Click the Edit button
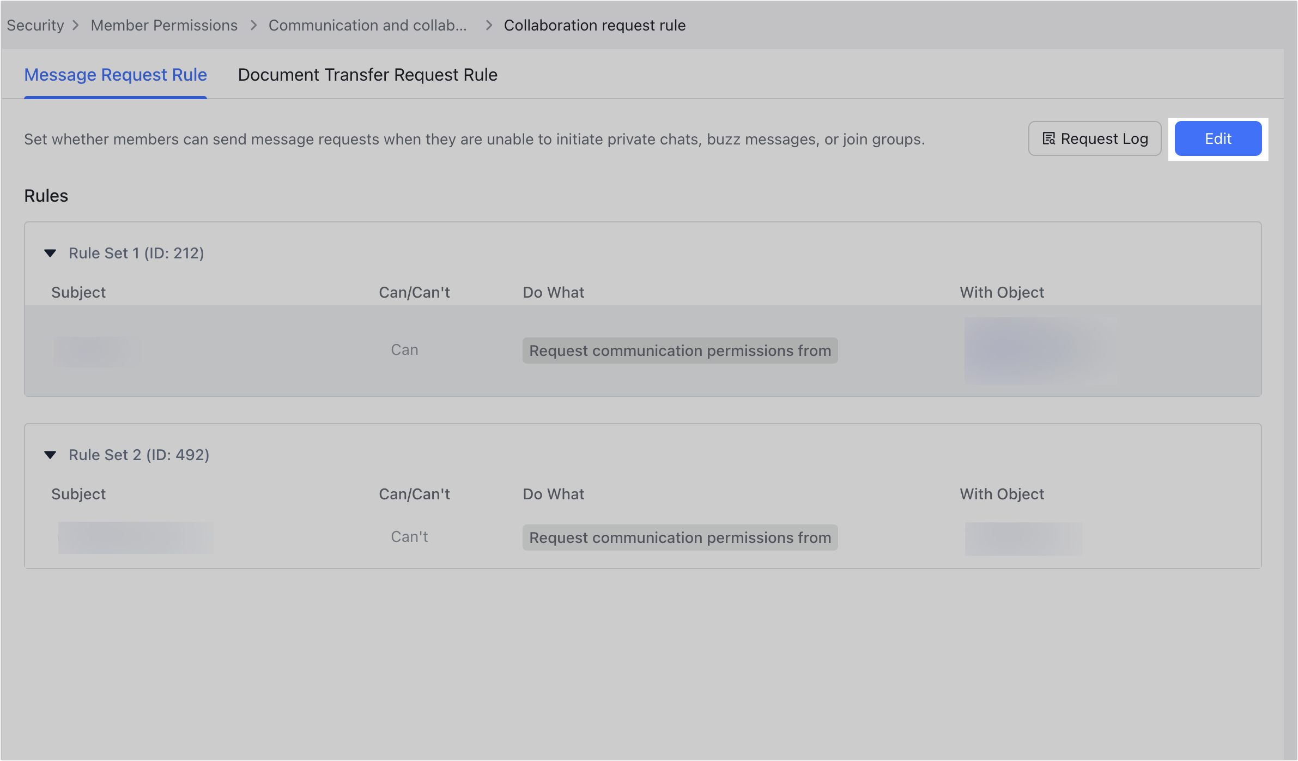The height and width of the screenshot is (761, 1298). click(x=1218, y=138)
